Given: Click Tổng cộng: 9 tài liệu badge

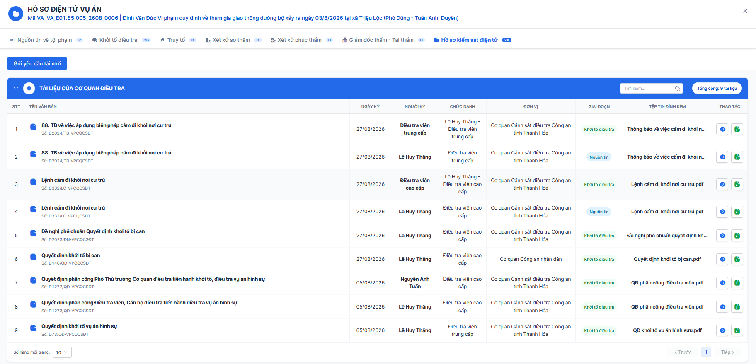Looking at the screenshot, I should (x=717, y=88).
